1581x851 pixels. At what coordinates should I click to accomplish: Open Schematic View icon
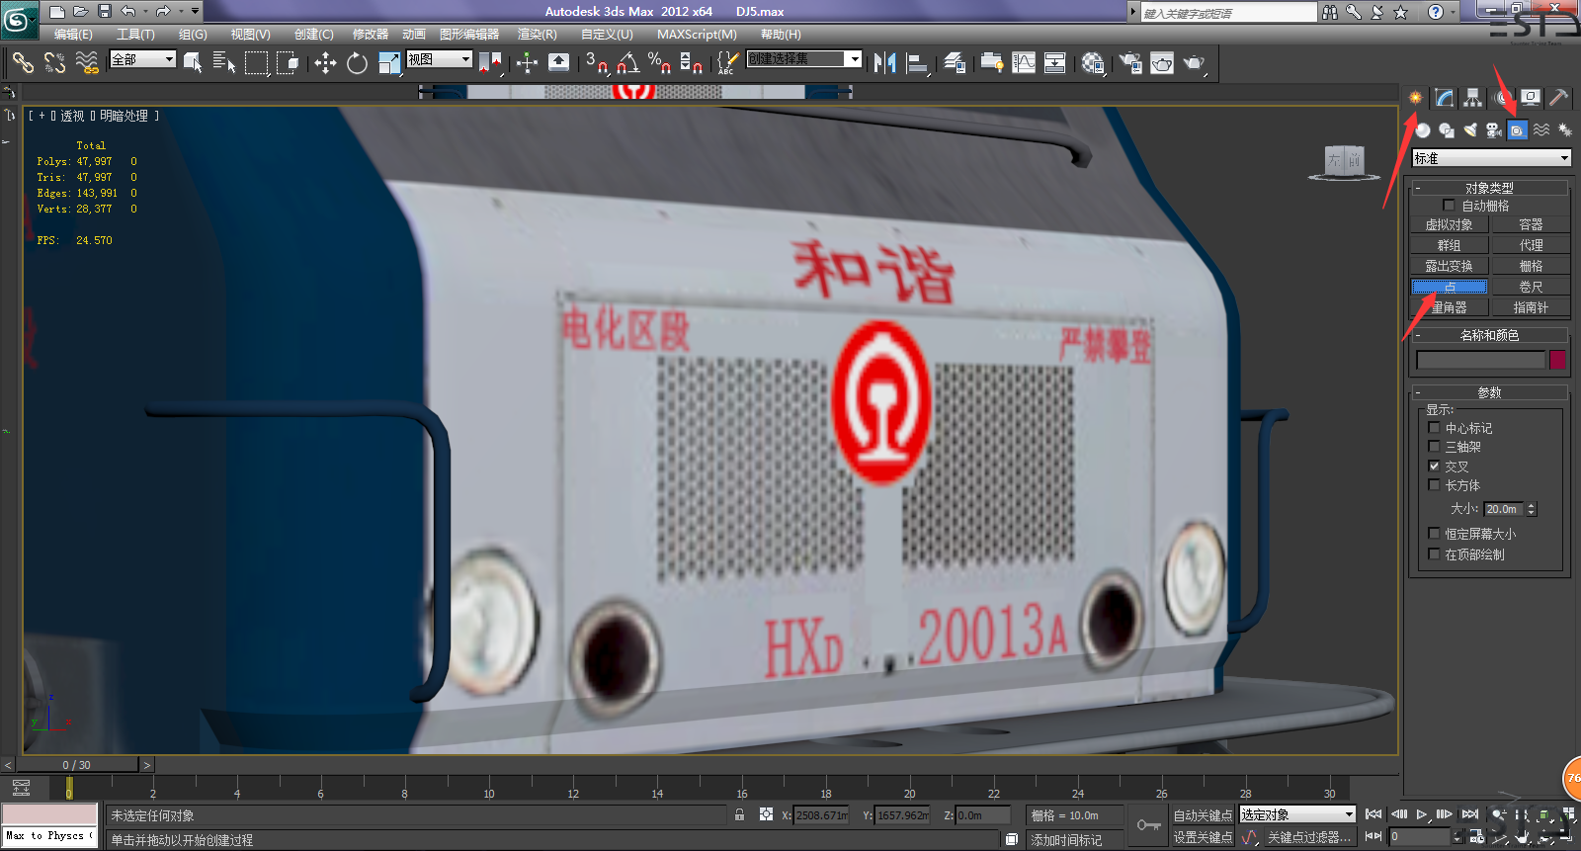1055,63
